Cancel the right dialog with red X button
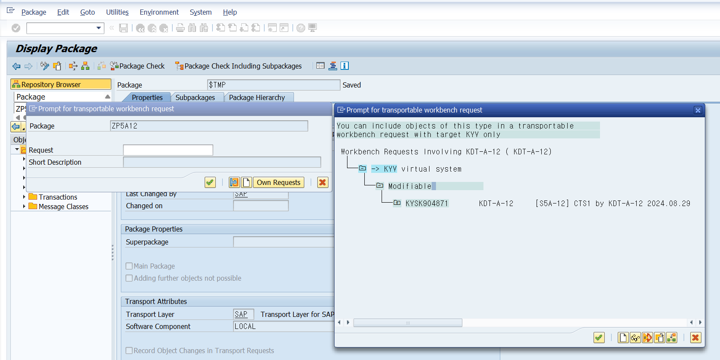 [x=695, y=338]
